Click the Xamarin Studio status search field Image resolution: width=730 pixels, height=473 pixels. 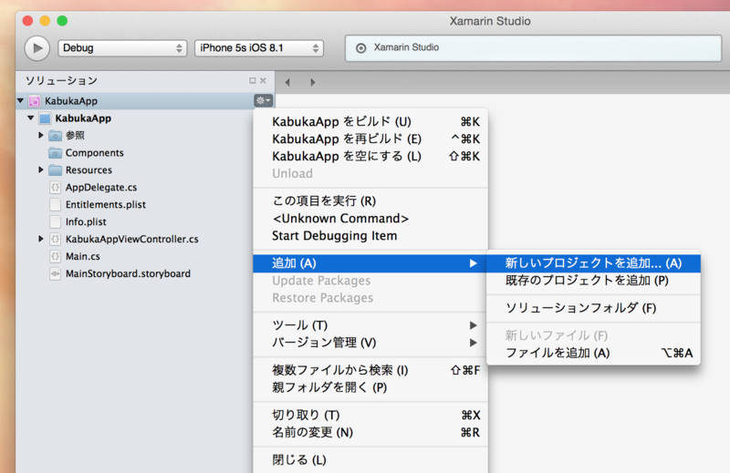[x=533, y=48]
